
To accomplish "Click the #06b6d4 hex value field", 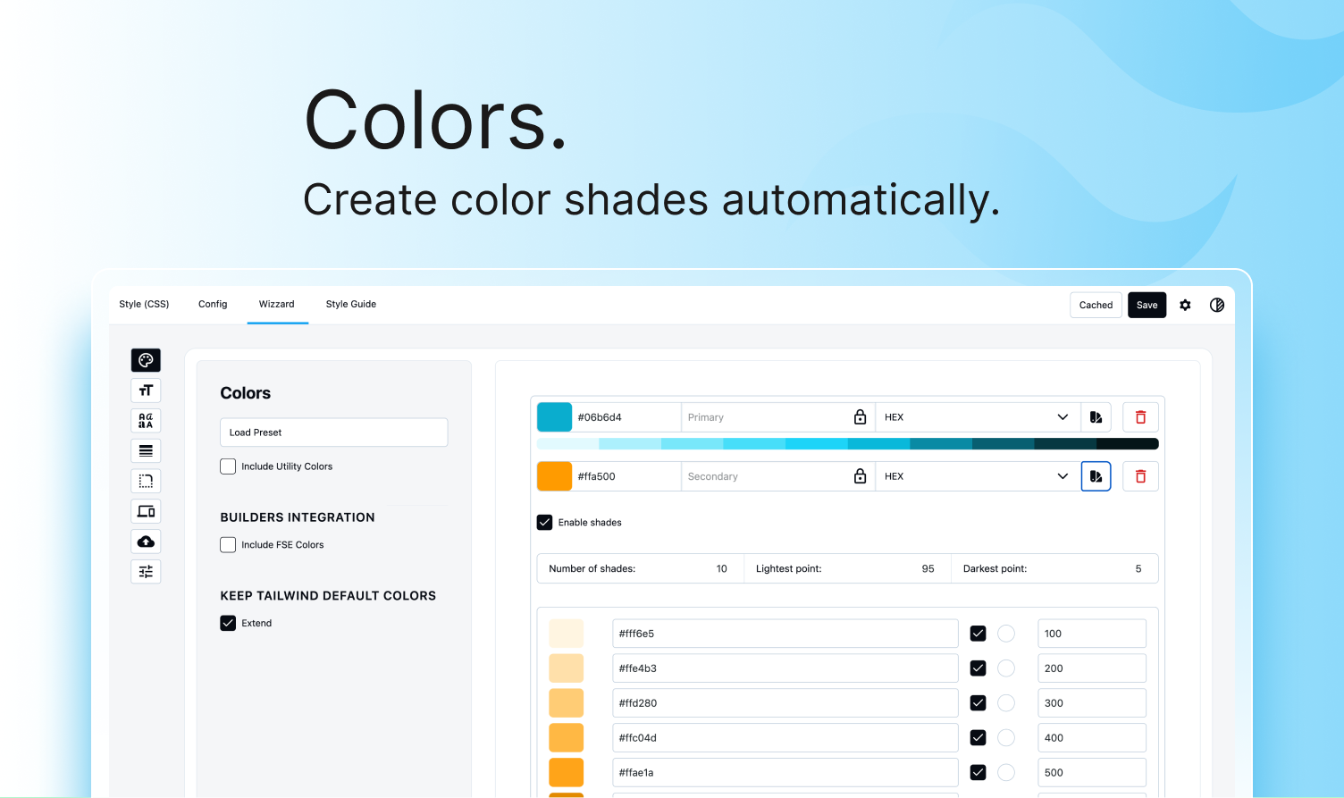I will [626, 417].
